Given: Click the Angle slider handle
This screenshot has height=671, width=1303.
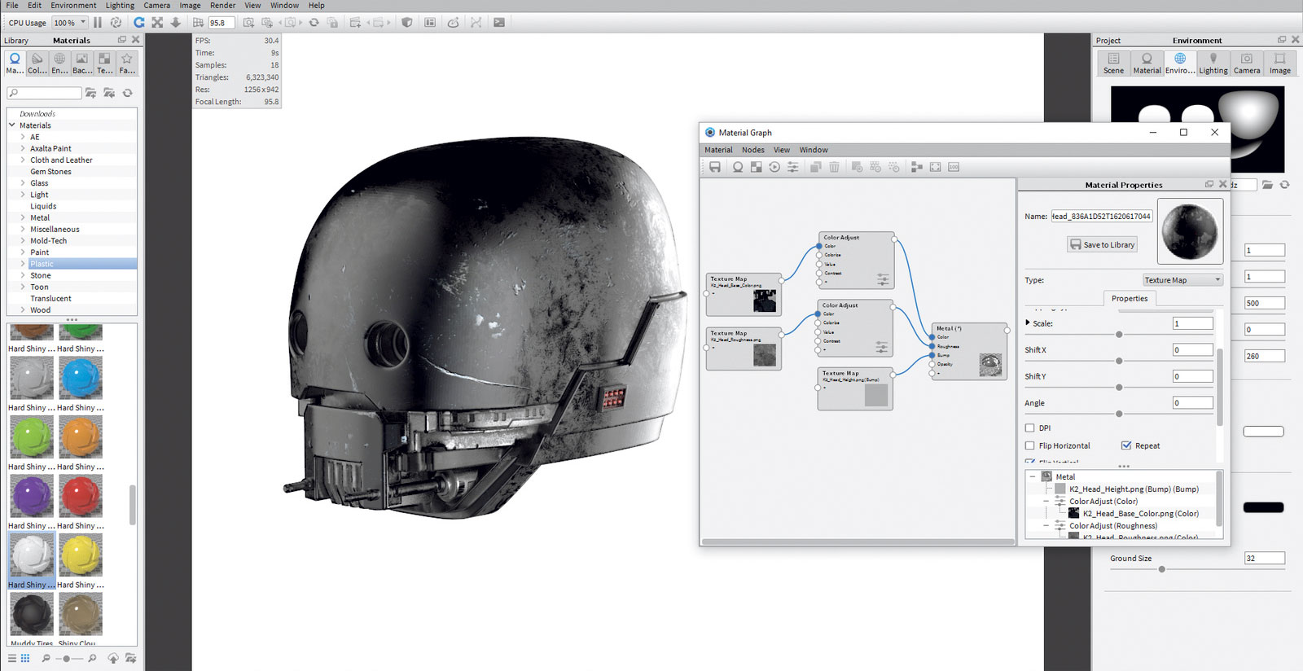Looking at the screenshot, I should click(1119, 414).
